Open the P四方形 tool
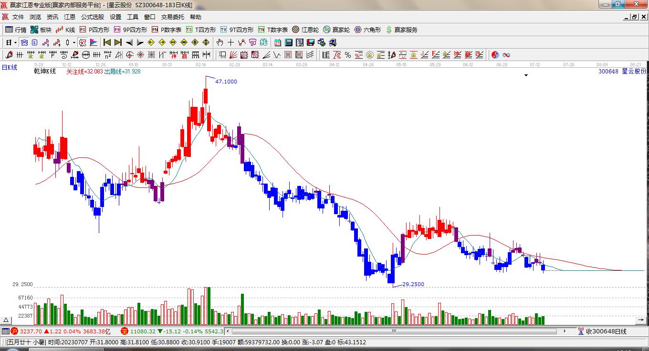Screen dimensions: 649x351 pos(94,30)
